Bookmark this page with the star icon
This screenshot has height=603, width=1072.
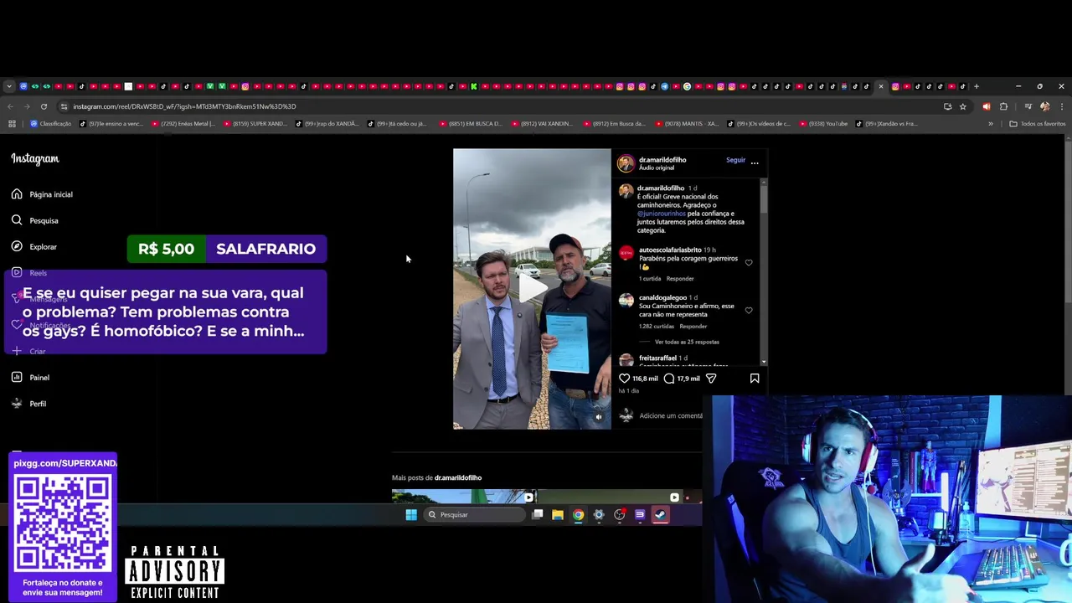(x=963, y=106)
